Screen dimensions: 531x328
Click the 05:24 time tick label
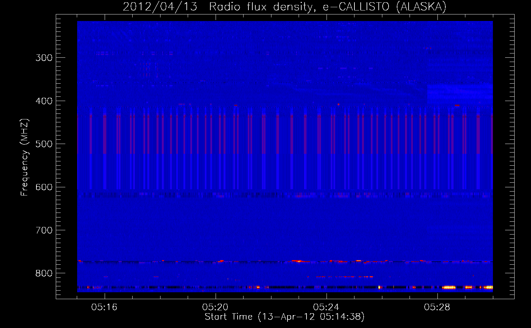(326, 307)
